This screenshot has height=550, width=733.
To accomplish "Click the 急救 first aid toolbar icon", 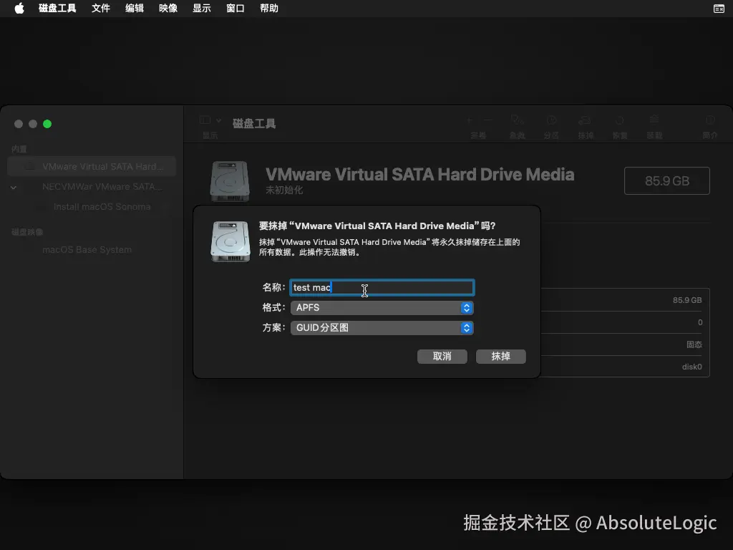I will 517,120.
